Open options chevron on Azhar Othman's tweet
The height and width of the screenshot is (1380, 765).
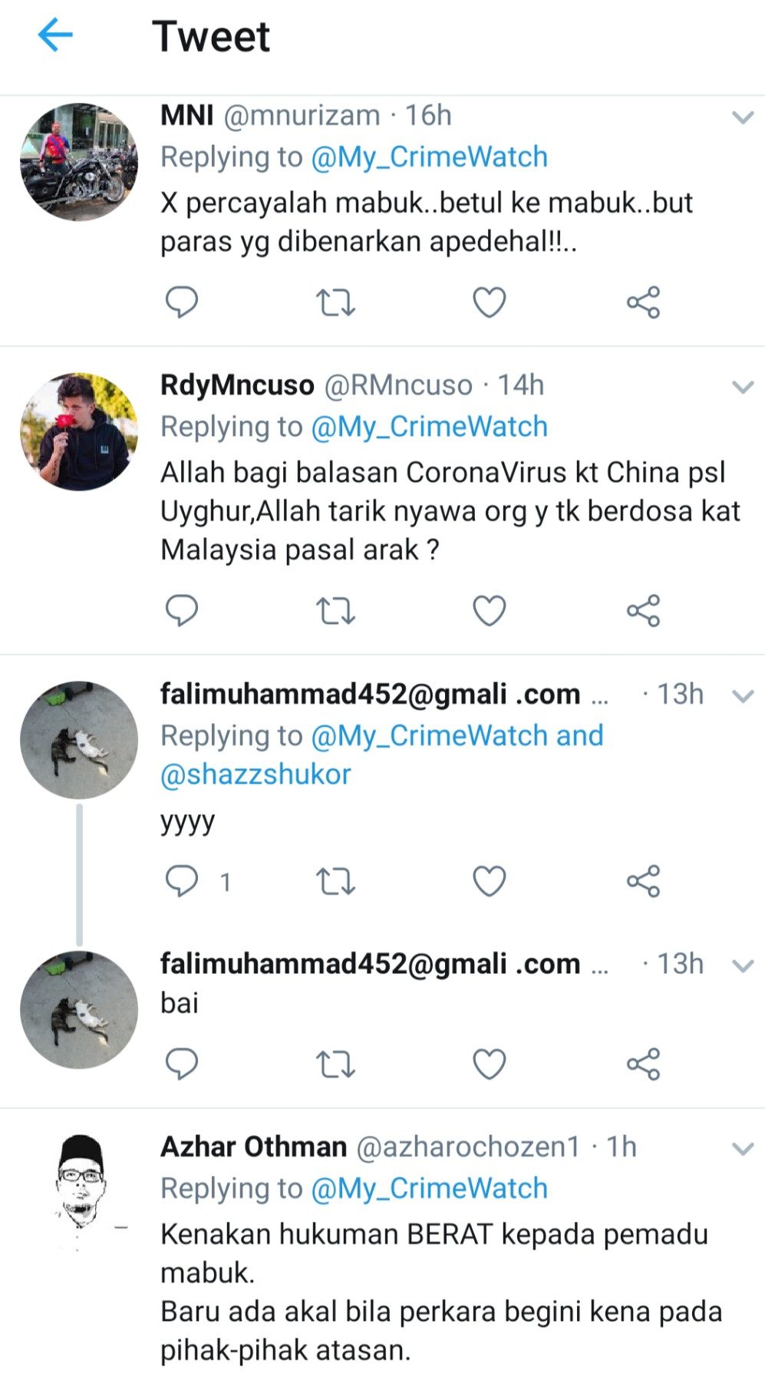[743, 1149]
